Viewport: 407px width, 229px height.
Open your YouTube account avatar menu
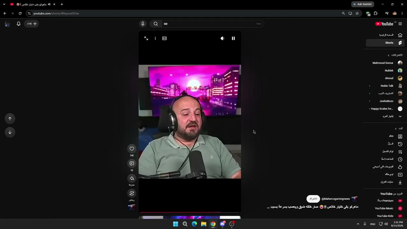[x=7, y=24]
